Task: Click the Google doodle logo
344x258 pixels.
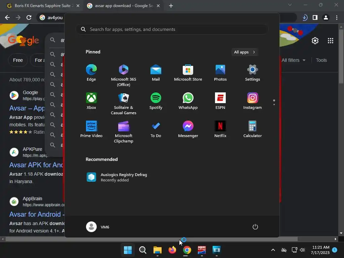Action: click(x=23, y=40)
